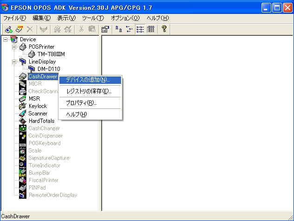The image size is (294, 221).
Task: Select the greyed POSKeyboard entry
Action: pyautogui.click(x=45, y=143)
